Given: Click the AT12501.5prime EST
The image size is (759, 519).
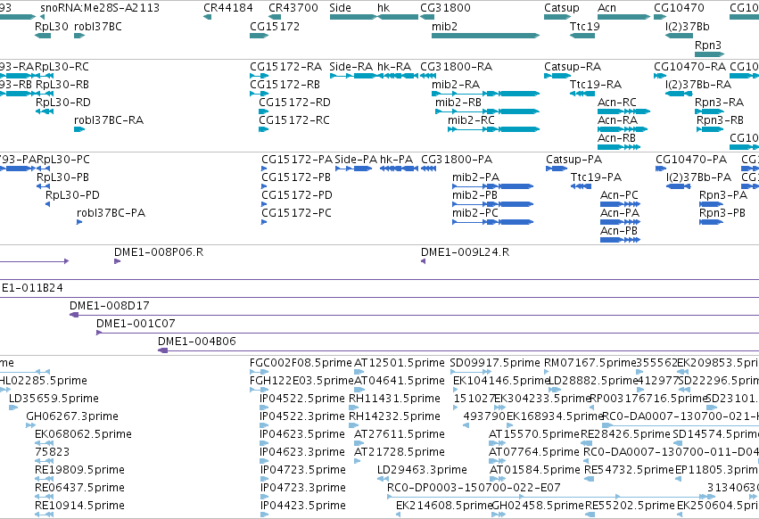Looking at the screenshot, I should point(359,372).
